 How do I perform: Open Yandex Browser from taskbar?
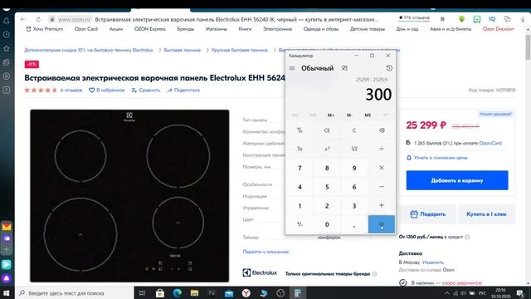[246, 293]
